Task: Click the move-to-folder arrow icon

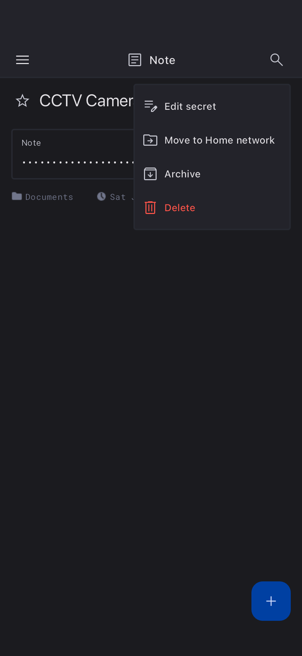Action: click(x=150, y=140)
